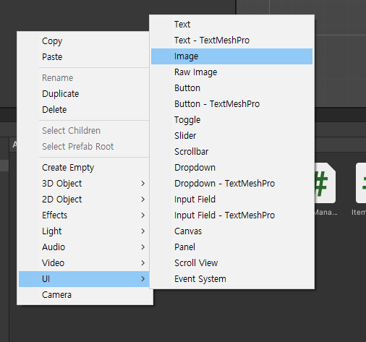Choose Paste in the context menu
This screenshot has width=366, height=342.
(x=84, y=57)
